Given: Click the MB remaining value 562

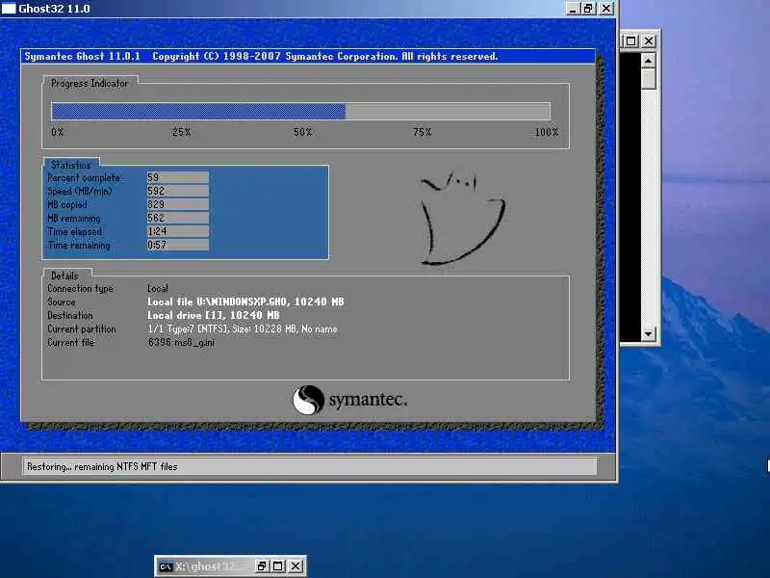Looking at the screenshot, I should point(178,218).
